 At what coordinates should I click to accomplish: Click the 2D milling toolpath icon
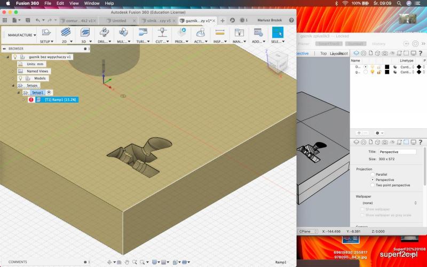65,33
